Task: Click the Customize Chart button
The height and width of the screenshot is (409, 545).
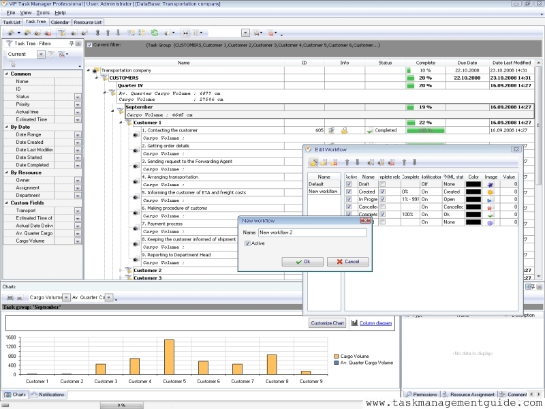Action: pyautogui.click(x=328, y=322)
